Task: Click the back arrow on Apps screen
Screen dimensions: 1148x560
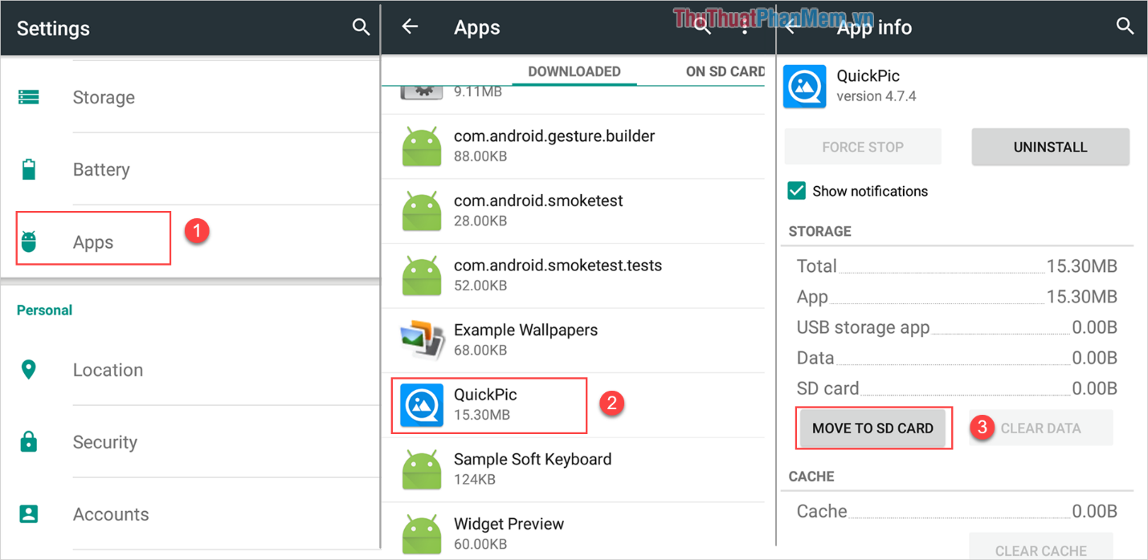Action: (410, 26)
